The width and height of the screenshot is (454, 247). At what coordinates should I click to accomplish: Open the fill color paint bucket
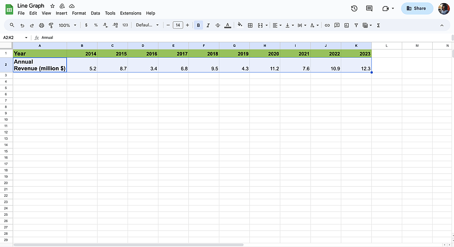[240, 25]
